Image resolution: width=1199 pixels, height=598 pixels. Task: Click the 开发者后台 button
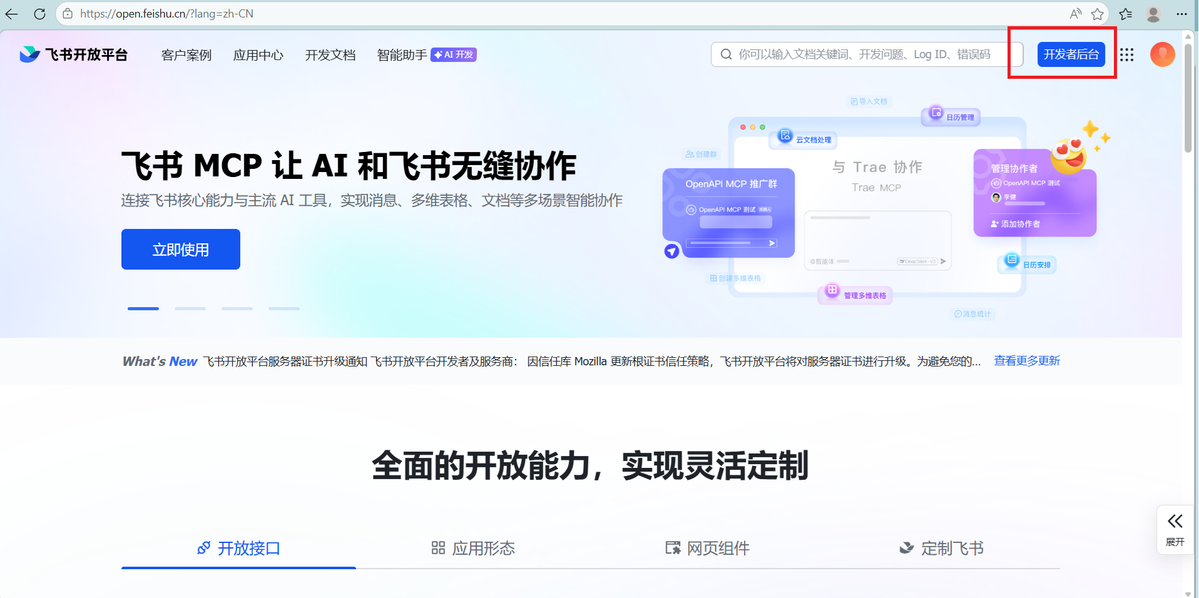pos(1071,54)
